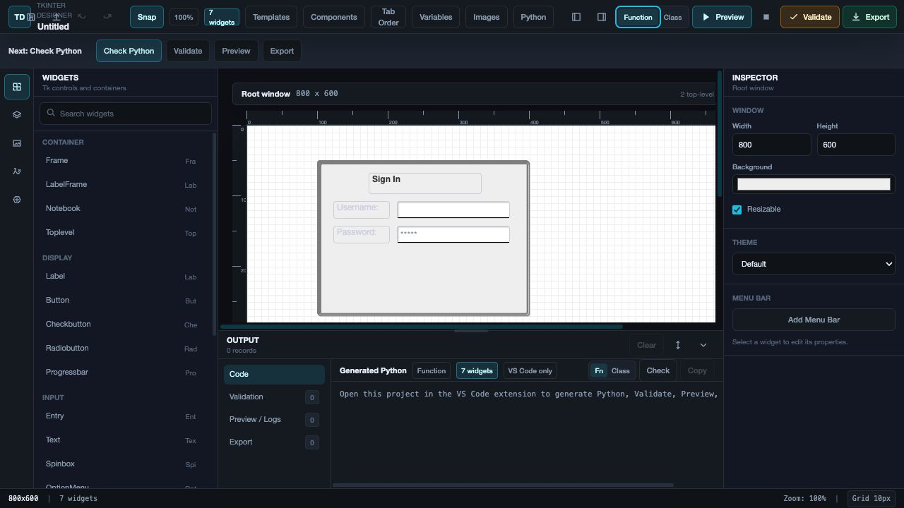This screenshot has height=508, width=904.
Task: Click the Check Python step button
Action: 129,51
